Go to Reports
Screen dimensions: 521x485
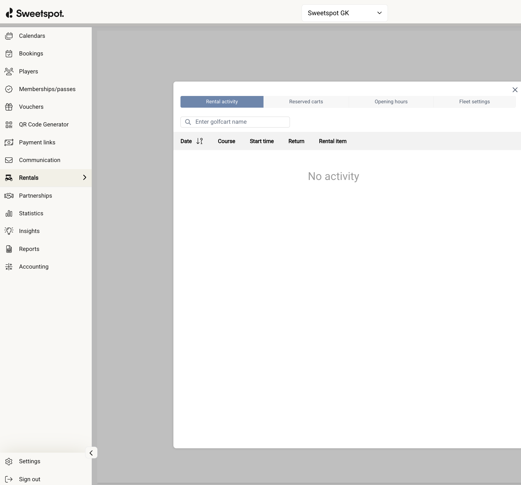[x=46, y=249]
